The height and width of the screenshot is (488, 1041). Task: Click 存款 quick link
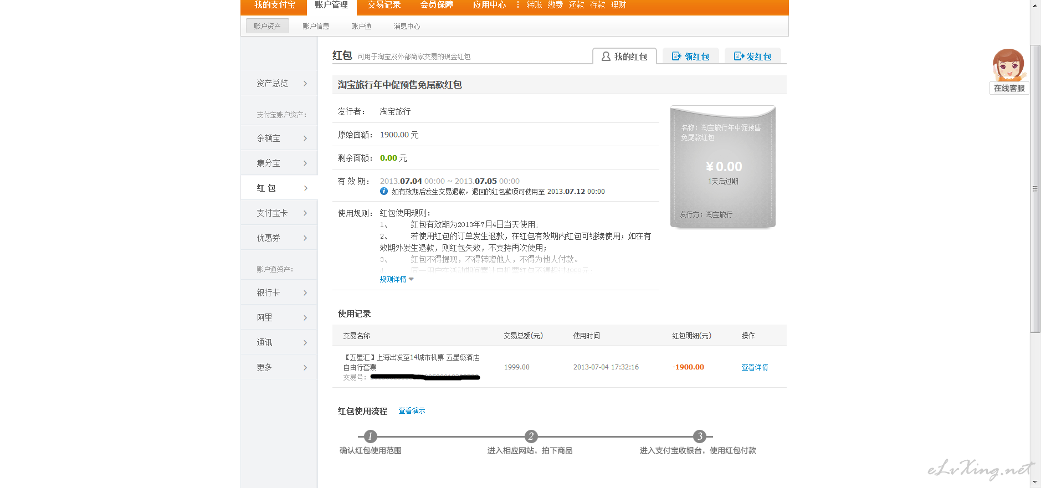pyautogui.click(x=597, y=5)
